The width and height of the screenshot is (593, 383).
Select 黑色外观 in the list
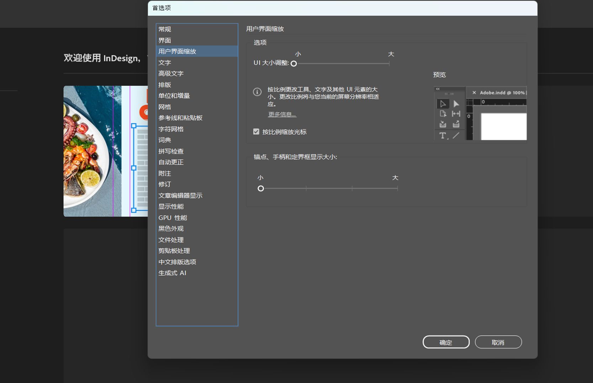pyautogui.click(x=197, y=229)
